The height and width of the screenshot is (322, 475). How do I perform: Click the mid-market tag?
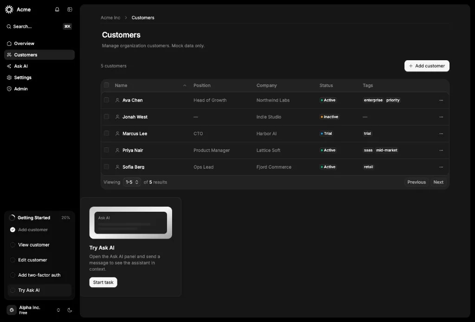tap(386, 150)
